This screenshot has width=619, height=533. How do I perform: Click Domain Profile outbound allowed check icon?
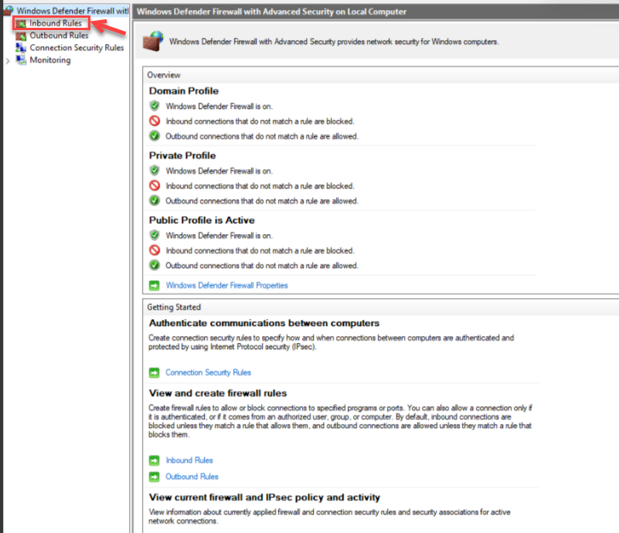coord(155,136)
